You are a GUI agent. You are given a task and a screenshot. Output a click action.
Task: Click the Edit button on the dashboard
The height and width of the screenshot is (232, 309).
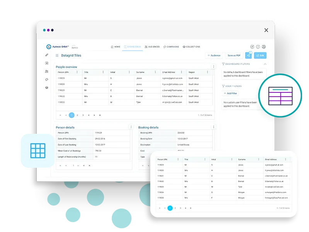[x=260, y=55]
